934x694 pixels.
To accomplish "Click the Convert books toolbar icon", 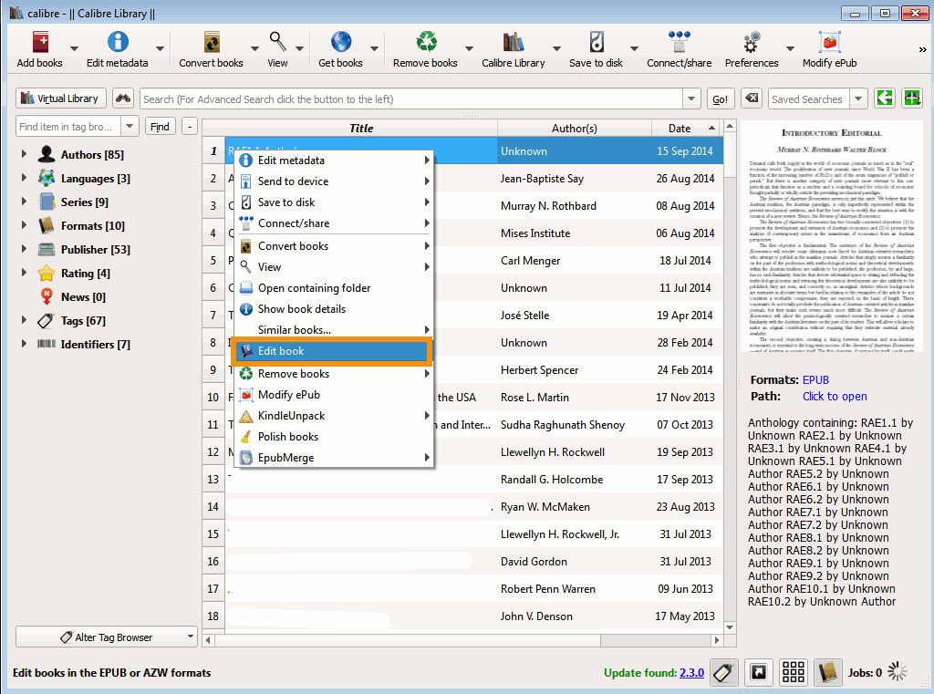I will tap(211, 44).
